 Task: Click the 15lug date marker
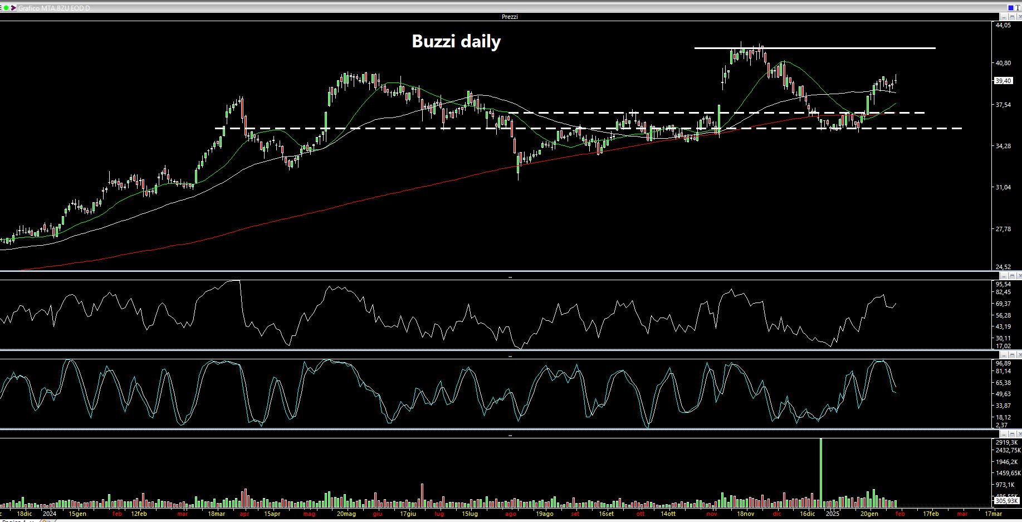pos(470,514)
